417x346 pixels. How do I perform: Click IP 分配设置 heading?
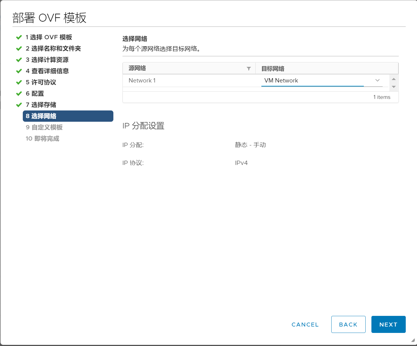tap(143, 126)
